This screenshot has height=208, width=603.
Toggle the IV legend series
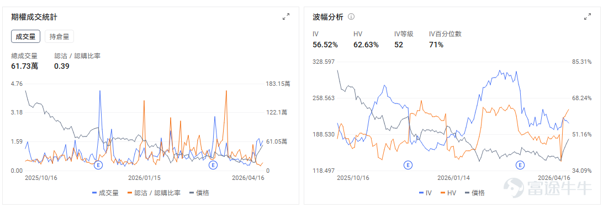click(x=425, y=193)
